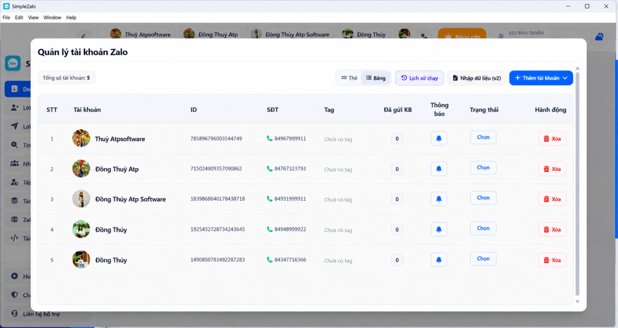Click sidebar search icon

click(14, 145)
